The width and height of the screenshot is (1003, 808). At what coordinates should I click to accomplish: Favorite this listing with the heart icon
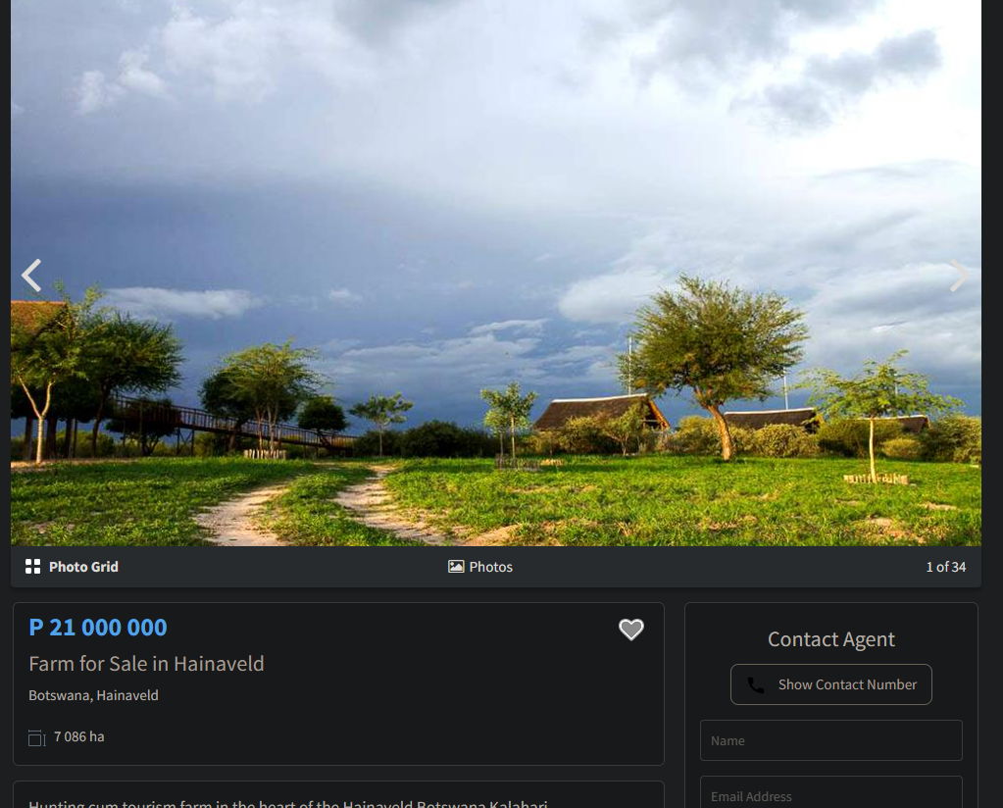[x=630, y=630]
